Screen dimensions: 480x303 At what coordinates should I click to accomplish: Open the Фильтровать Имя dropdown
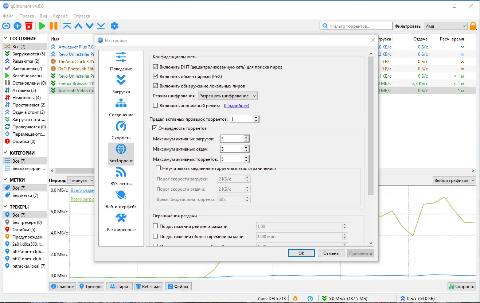[x=445, y=26]
